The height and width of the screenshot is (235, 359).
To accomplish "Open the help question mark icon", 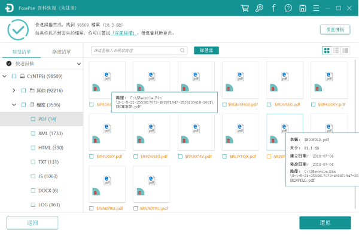I will pyautogui.click(x=288, y=8).
